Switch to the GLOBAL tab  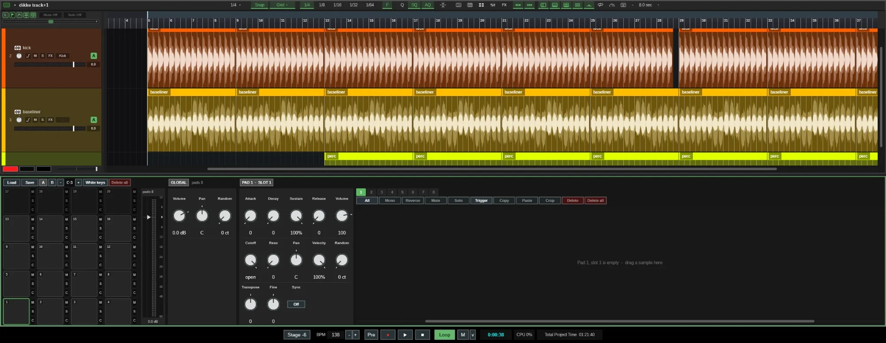pos(179,183)
